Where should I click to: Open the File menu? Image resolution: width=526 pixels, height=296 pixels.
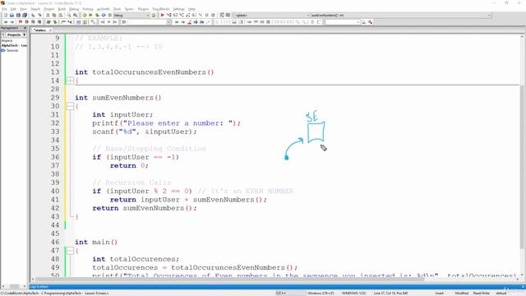[4, 9]
